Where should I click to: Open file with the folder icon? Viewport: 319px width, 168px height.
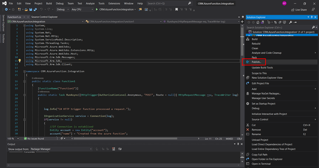click(x=26, y=9)
